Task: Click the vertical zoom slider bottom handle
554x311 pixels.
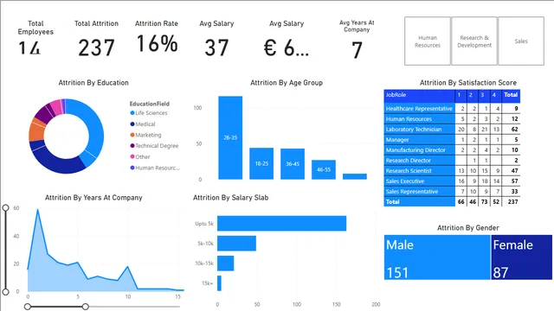Action: (6, 292)
